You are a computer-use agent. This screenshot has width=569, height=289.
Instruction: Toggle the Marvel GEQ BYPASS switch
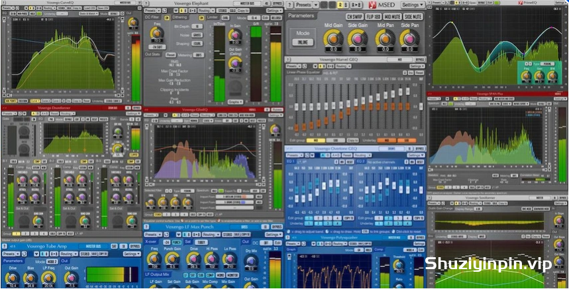420,59
